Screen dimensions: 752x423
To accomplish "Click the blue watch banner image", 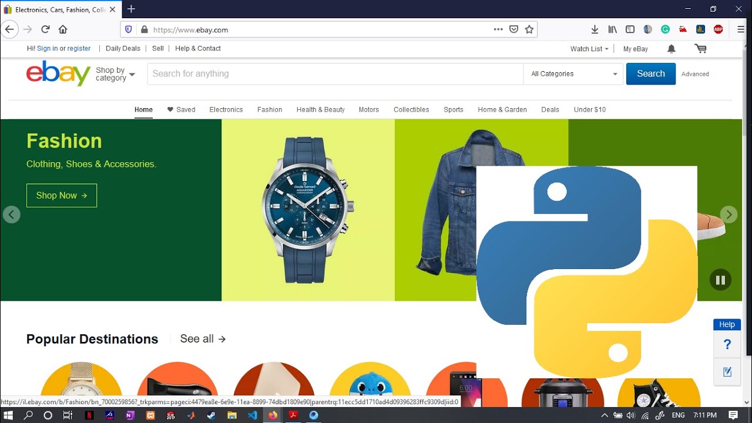I will coord(308,210).
